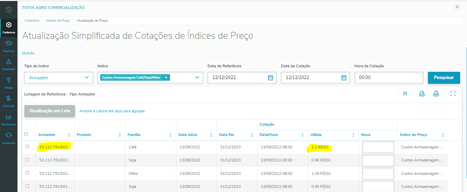Click the Cotação group header
The height and width of the screenshot is (192, 467).
[267, 124]
